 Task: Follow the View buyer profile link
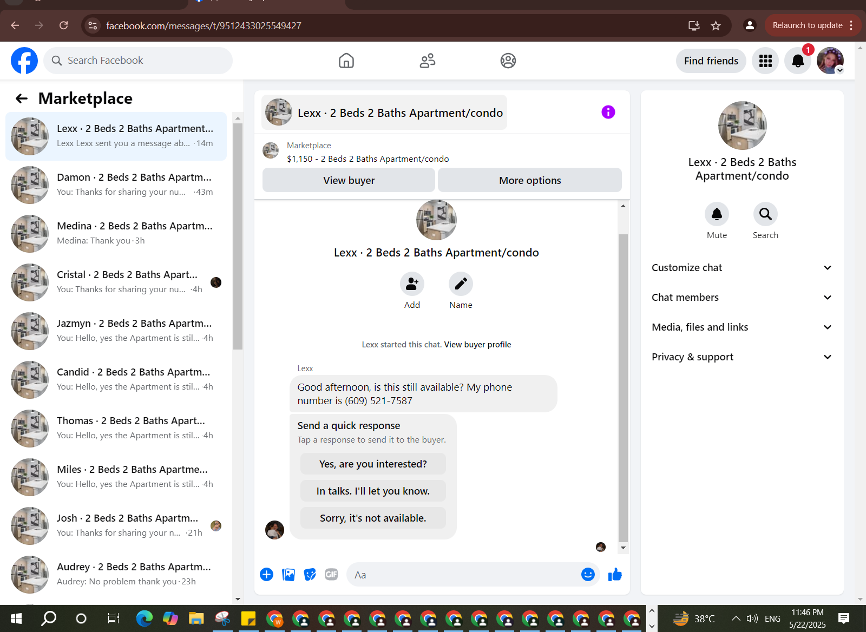(x=477, y=345)
